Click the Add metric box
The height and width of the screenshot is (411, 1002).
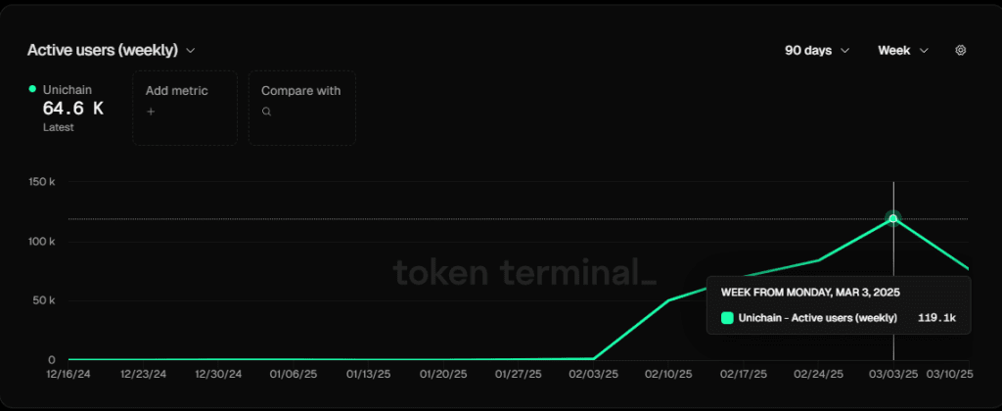point(185,108)
